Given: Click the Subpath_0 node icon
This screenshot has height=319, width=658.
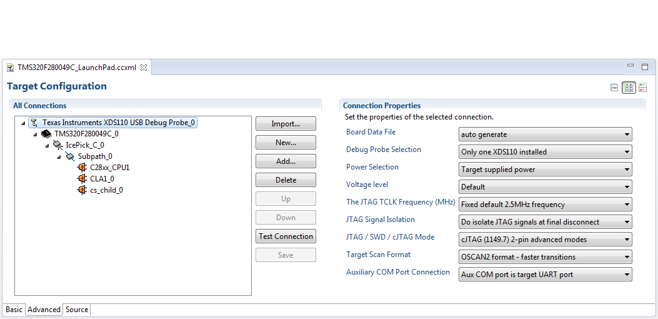Looking at the screenshot, I should (70, 156).
